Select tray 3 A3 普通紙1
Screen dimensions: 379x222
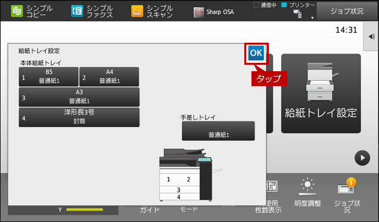tap(79, 97)
